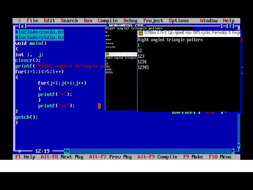Viewport: 253px width, 190px height.
Task: Click the large DOSBox window icon
Action: tap(140, 33)
